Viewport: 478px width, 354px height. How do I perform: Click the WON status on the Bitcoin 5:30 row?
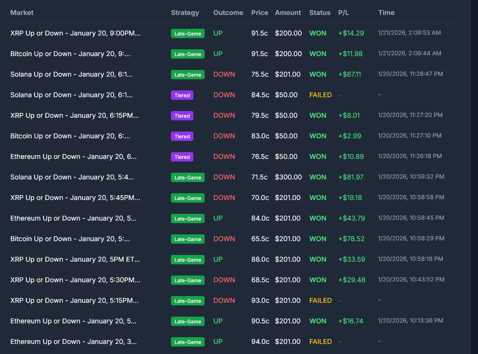[x=317, y=239]
